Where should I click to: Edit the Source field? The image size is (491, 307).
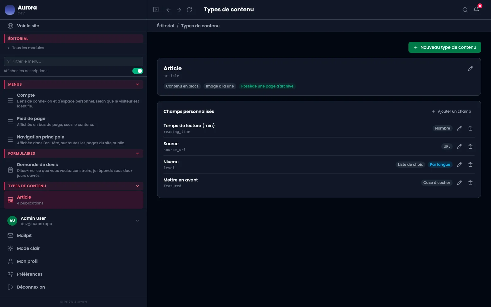coord(459,146)
